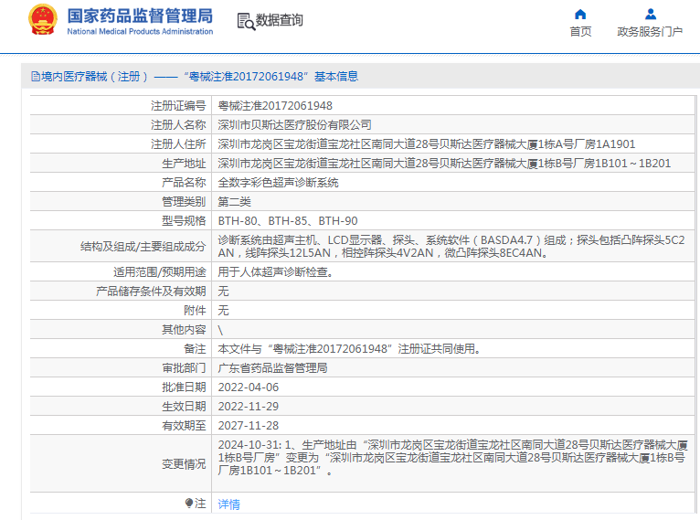The width and height of the screenshot is (700, 520).
Task: Click the 首页 text label
Action: click(x=580, y=32)
